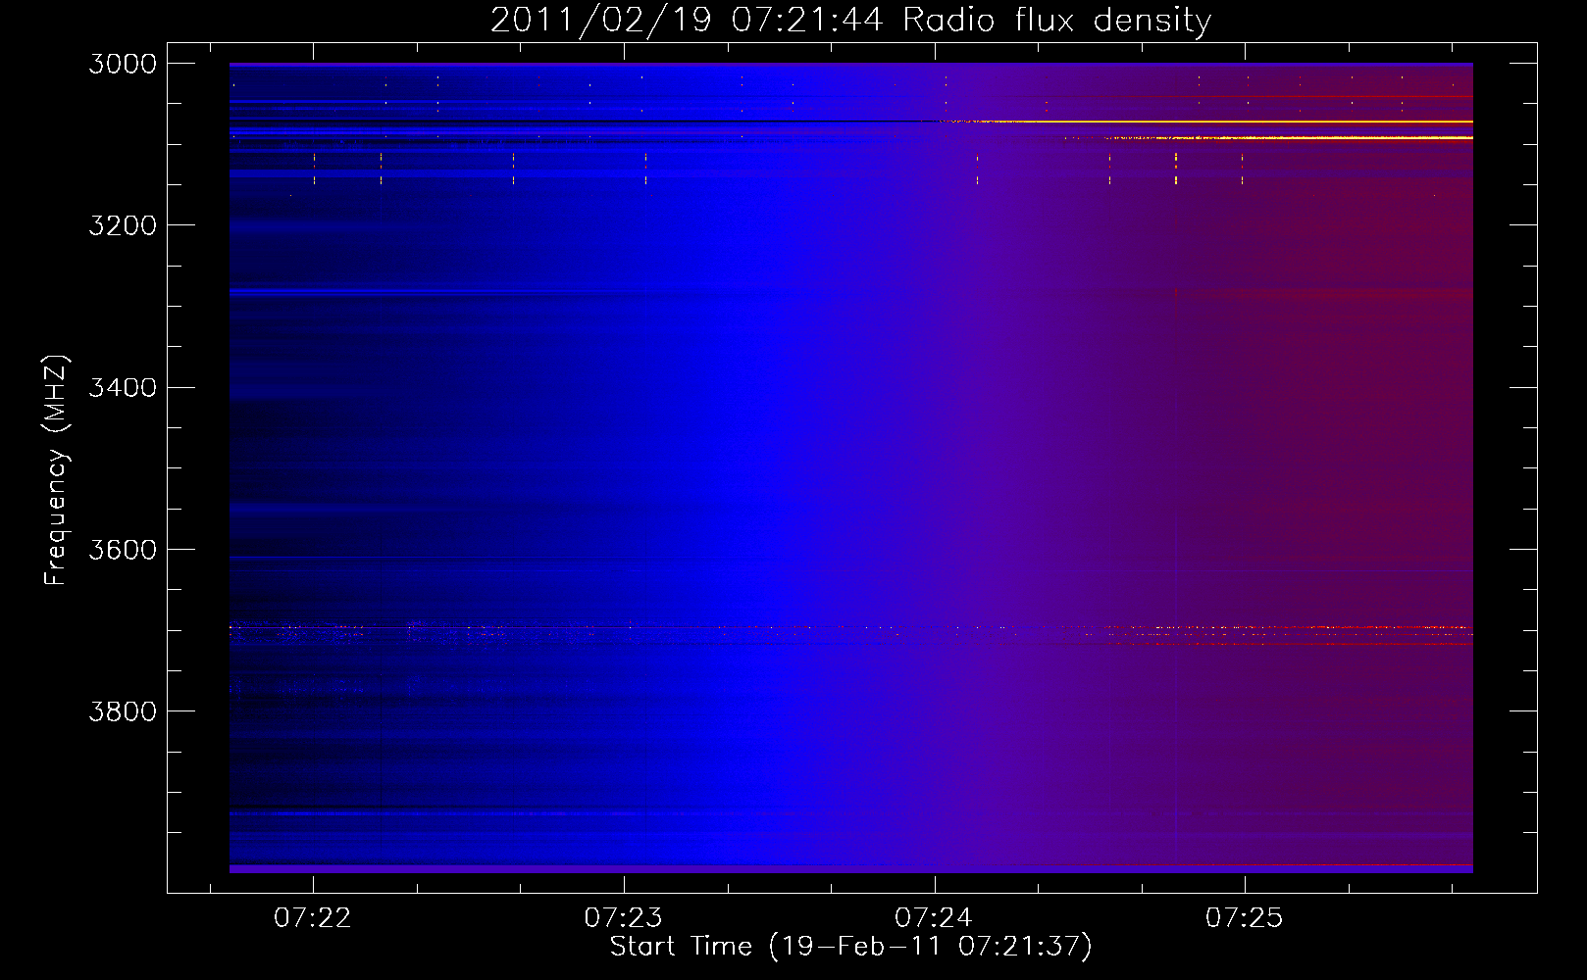This screenshot has height=980, width=1587.
Task: Click the "Frequency (MHZ)" axis label
Action: coord(57,470)
